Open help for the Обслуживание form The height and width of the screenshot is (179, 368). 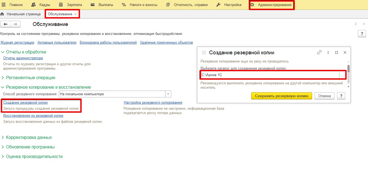coord(362,34)
